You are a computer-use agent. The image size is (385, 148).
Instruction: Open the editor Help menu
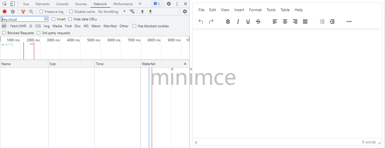[x=299, y=10]
